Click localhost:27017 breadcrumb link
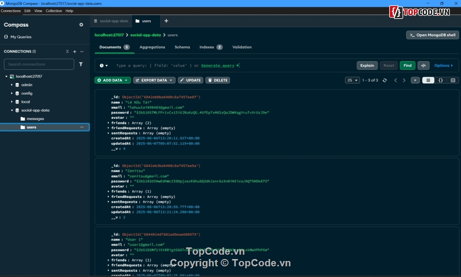461x277 pixels. click(x=109, y=35)
